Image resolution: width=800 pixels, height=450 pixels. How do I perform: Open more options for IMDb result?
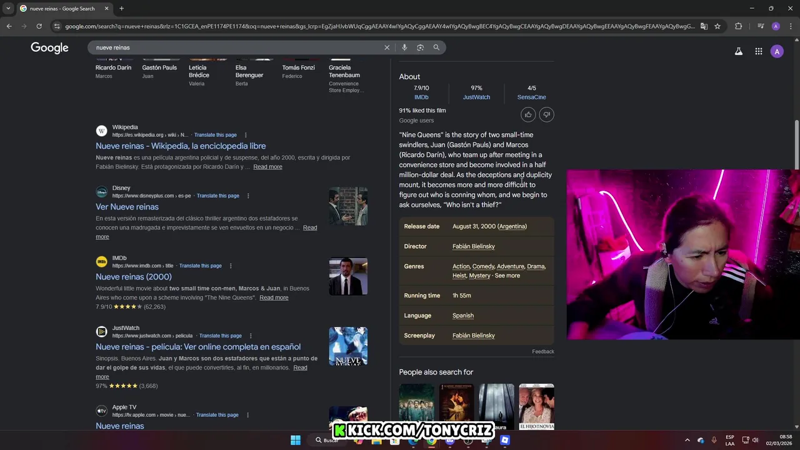coord(231,266)
